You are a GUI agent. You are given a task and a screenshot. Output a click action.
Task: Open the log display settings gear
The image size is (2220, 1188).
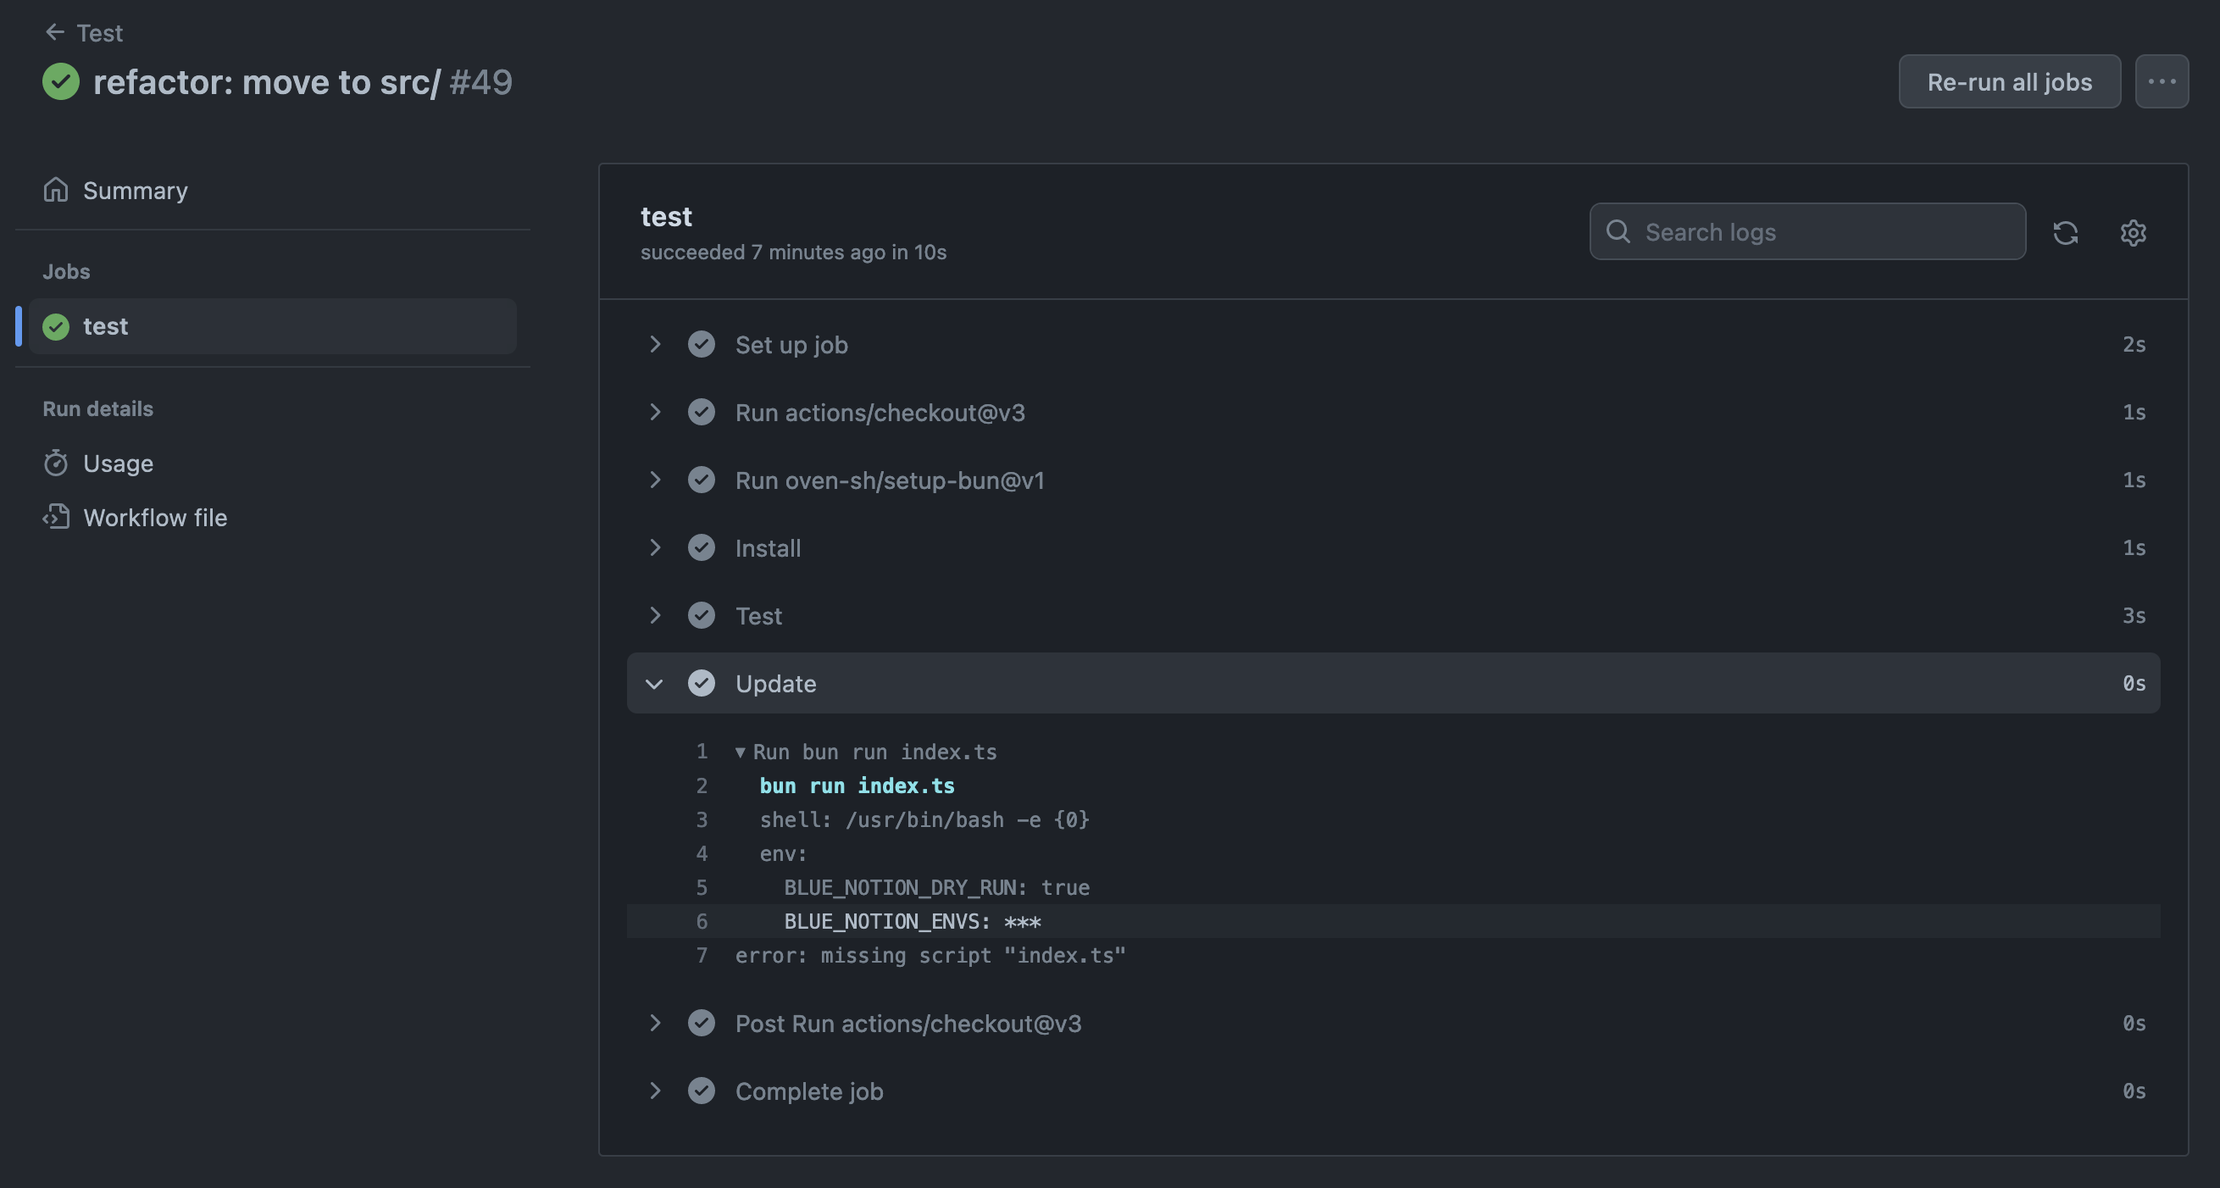(2133, 232)
